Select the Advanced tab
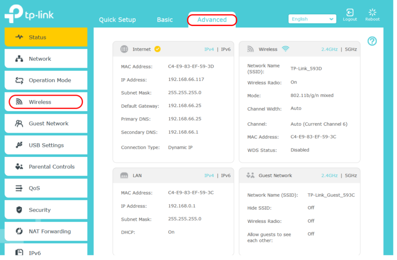This screenshot has height=260, width=397. pyautogui.click(x=212, y=20)
